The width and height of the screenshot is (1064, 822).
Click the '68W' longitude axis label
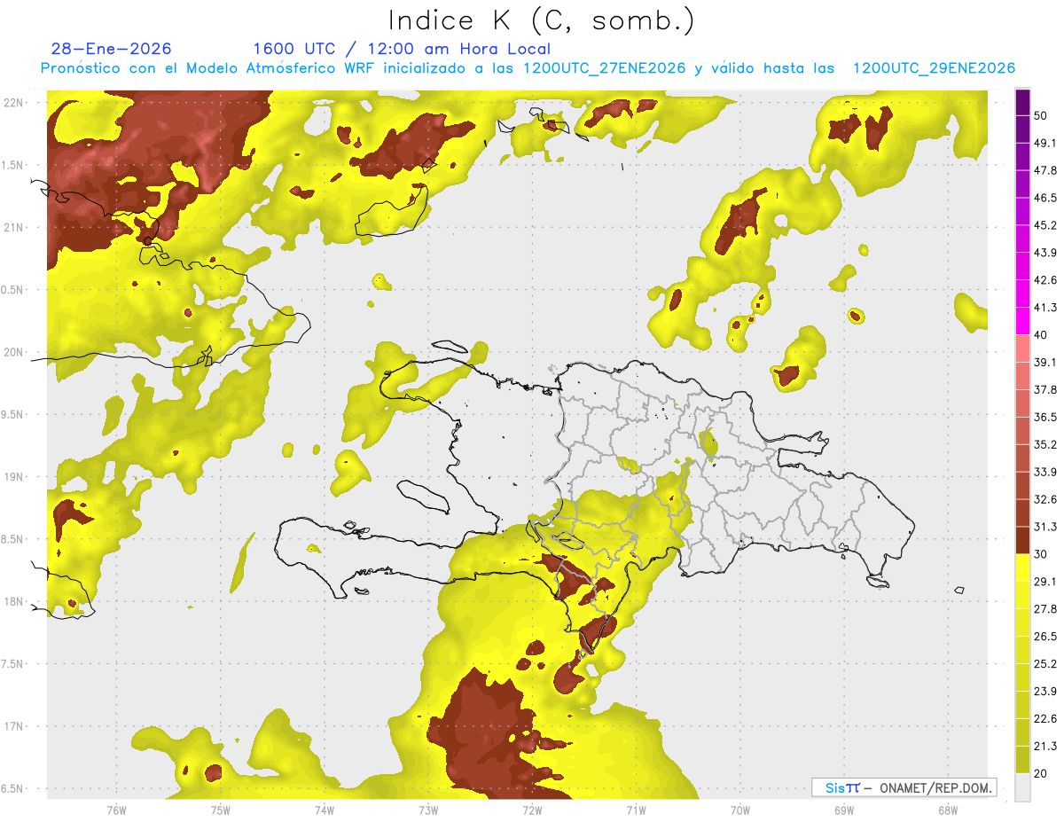tap(948, 810)
